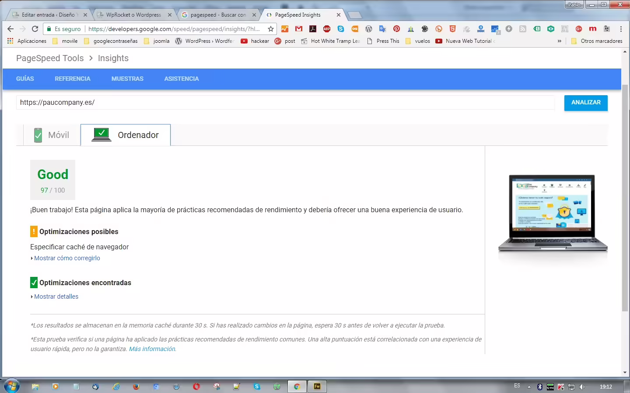630x393 pixels.
Task: Open Skype from the taskbar
Action: click(x=257, y=386)
